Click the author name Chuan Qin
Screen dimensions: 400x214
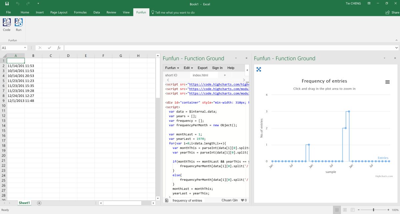pyautogui.click(x=230, y=200)
